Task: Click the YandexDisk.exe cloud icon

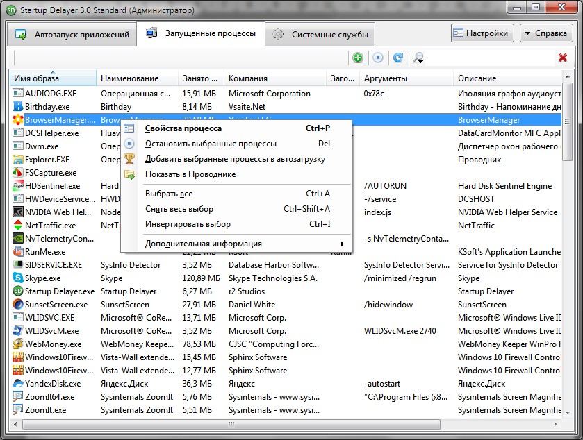Action: pos(18,384)
